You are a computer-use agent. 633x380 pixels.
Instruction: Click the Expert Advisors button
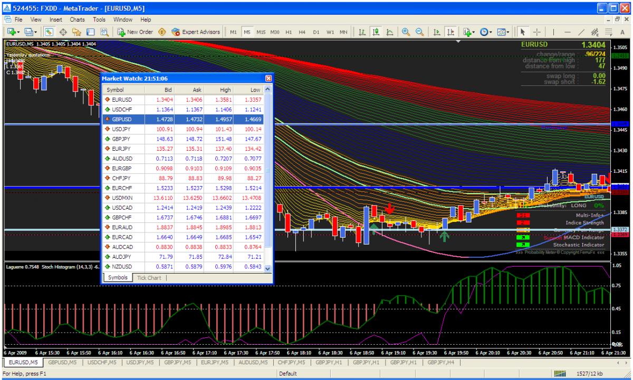[196, 32]
